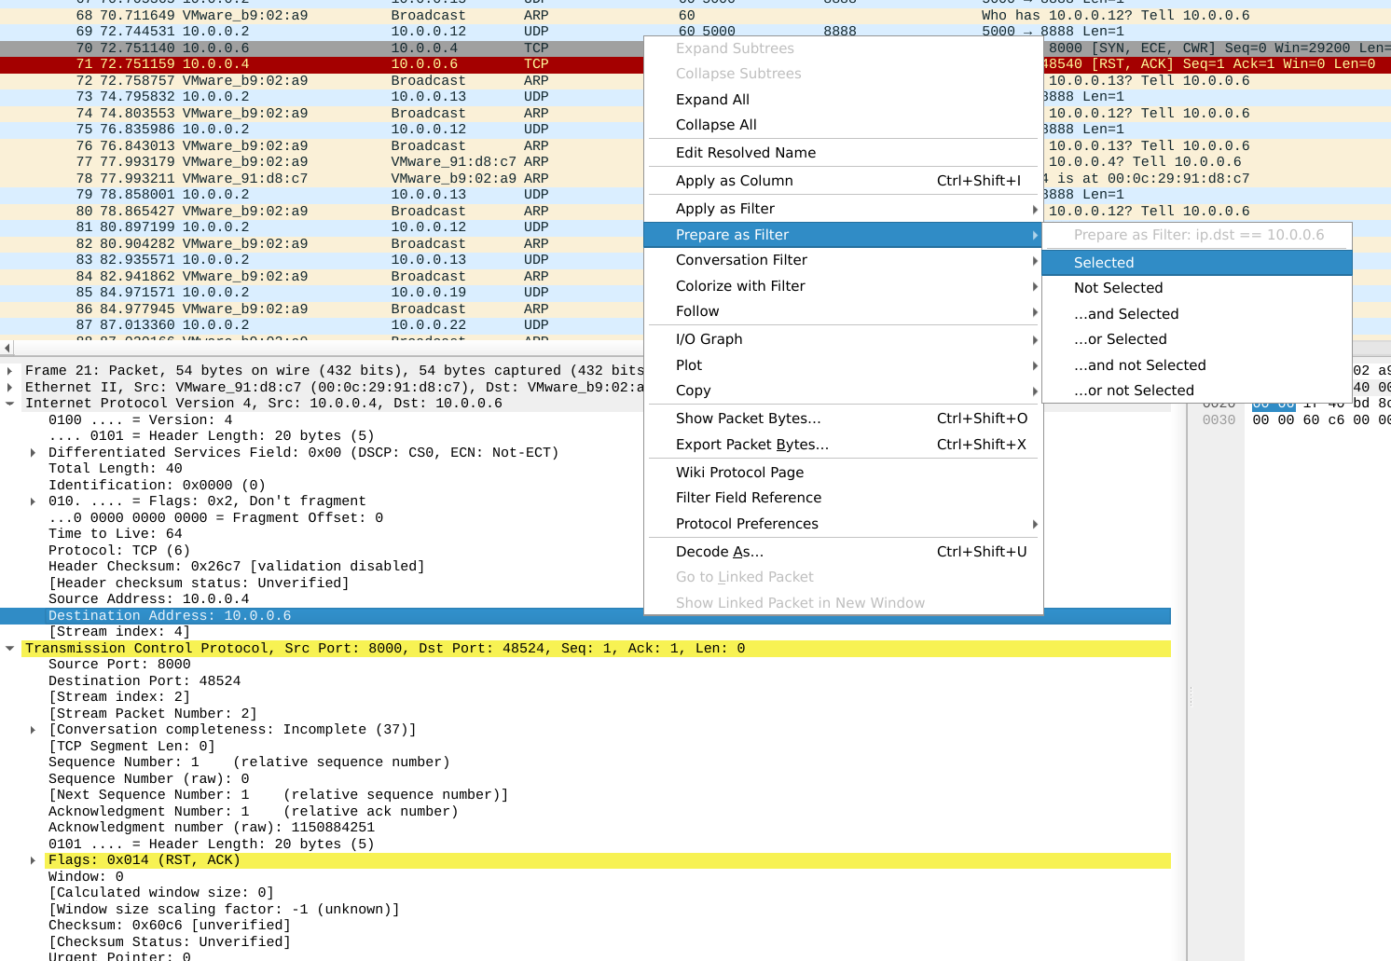This screenshot has height=961, width=1391.
Task: Click Apply as Column menu entry
Action: [734, 181]
